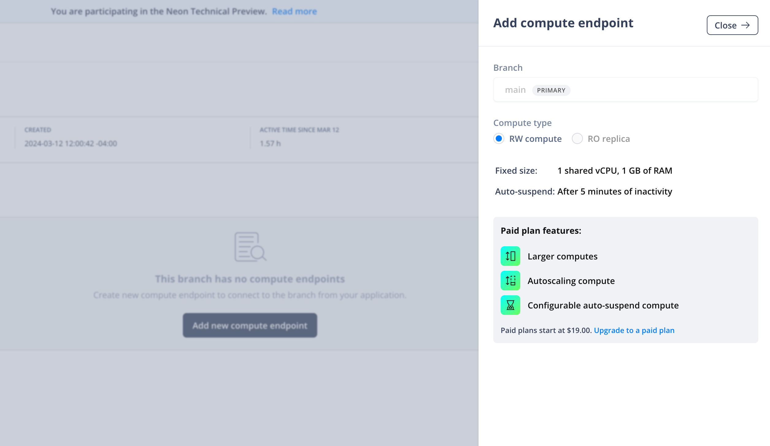The height and width of the screenshot is (446, 770).
Task: Open the Read more preview link
Action: click(294, 11)
